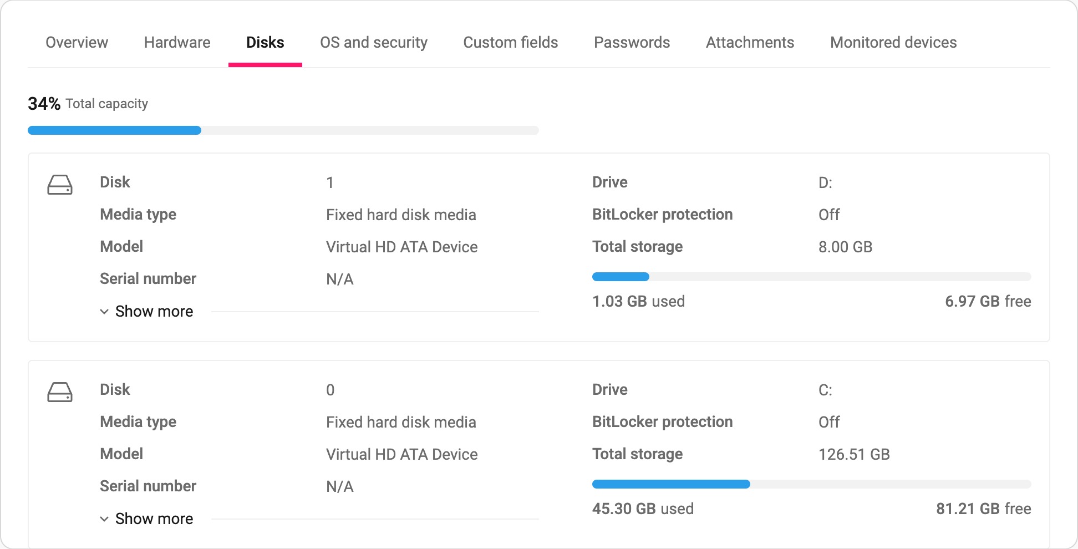Click the 8.00 GB total storage value
Image resolution: width=1078 pixels, height=549 pixels.
click(x=845, y=247)
